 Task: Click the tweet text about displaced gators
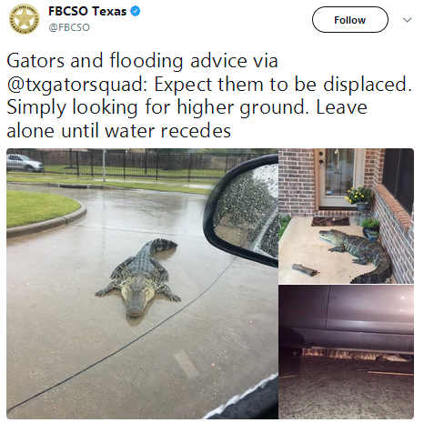point(209,96)
